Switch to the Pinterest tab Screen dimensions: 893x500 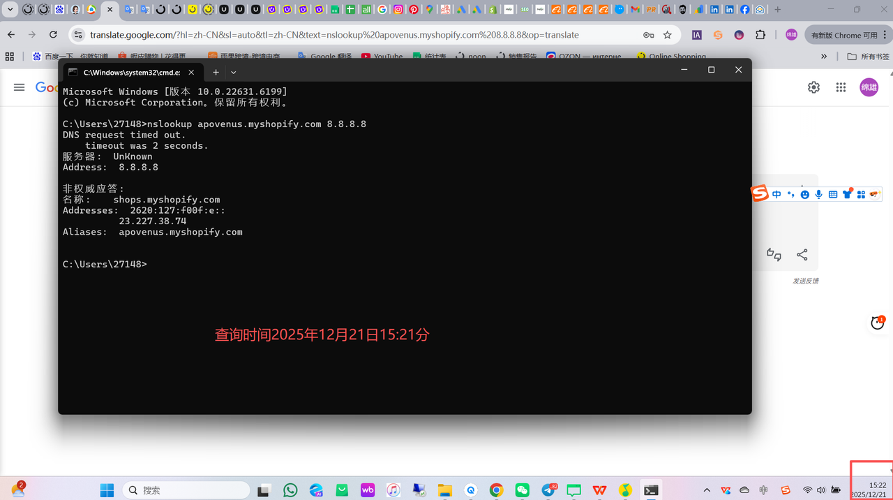click(413, 10)
